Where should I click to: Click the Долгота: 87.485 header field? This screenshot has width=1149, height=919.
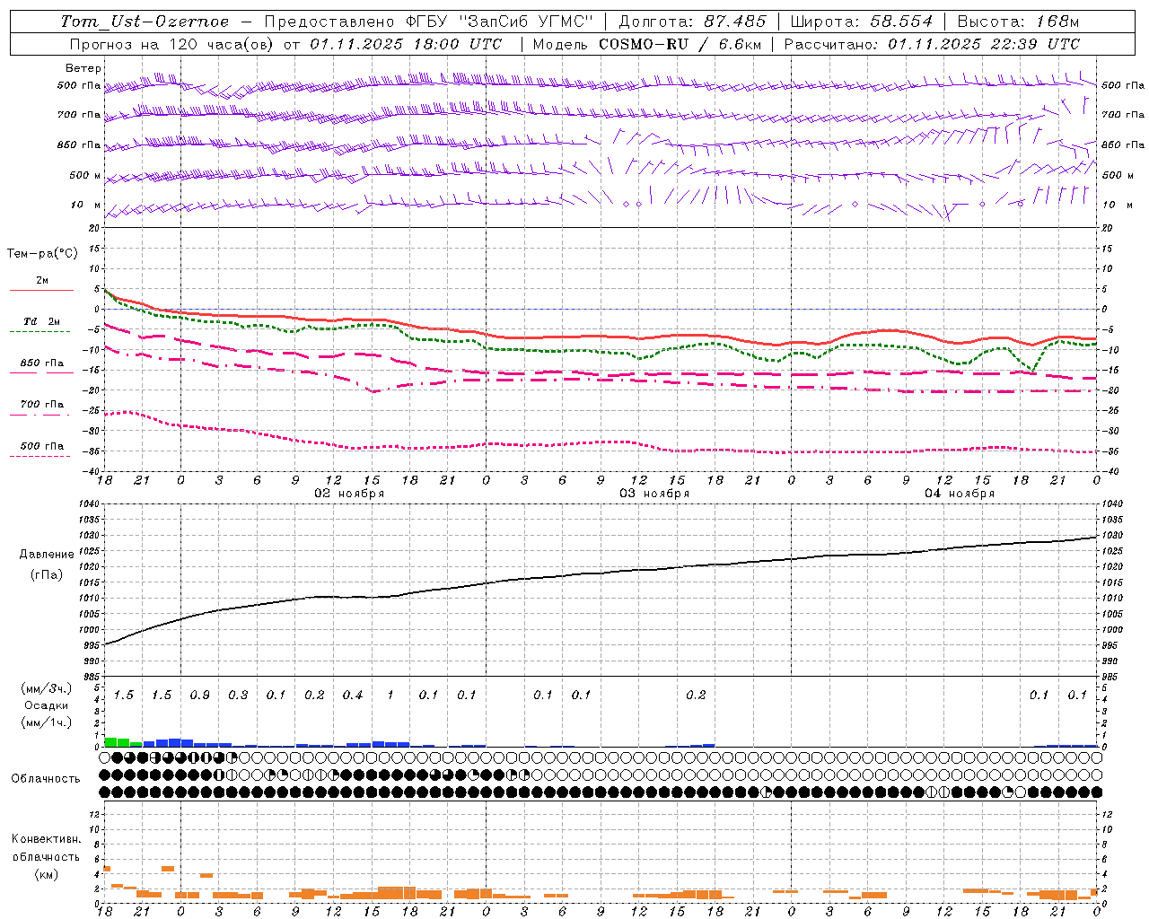(x=693, y=22)
